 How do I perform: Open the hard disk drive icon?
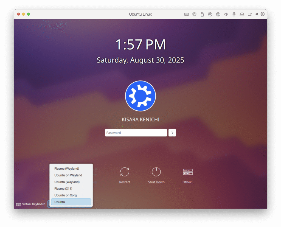point(242,14)
